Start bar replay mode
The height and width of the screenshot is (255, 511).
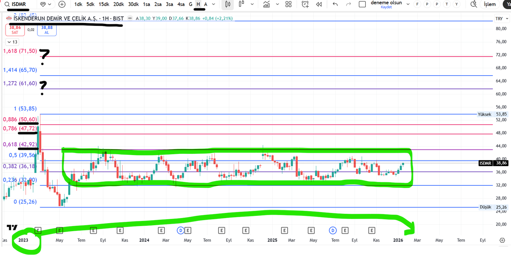pyautogui.click(x=319, y=4)
